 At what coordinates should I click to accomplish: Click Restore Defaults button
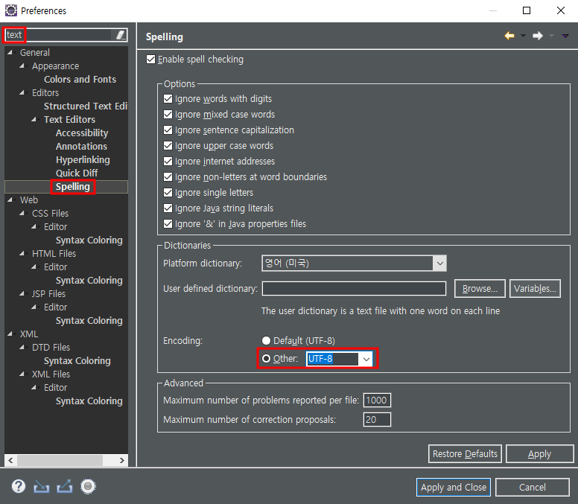pos(465,454)
